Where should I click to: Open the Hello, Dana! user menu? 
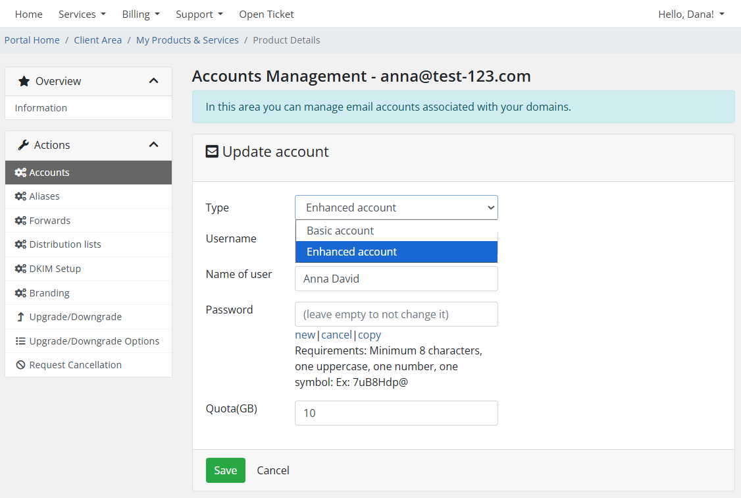coord(691,14)
